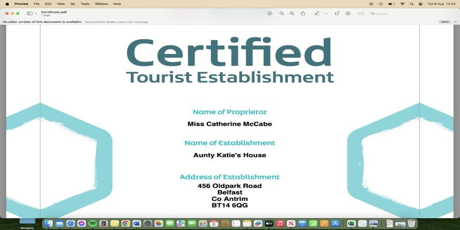This screenshot has height=230, width=460.
Task: Open the document Inspector info icon
Action: pos(270,13)
